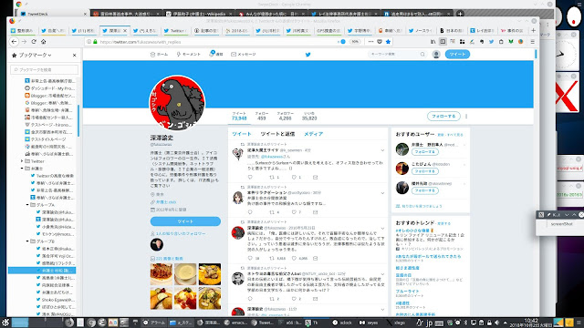Open the Twitter moments nav item
This screenshot has width=584, height=328.
point(189,55)
